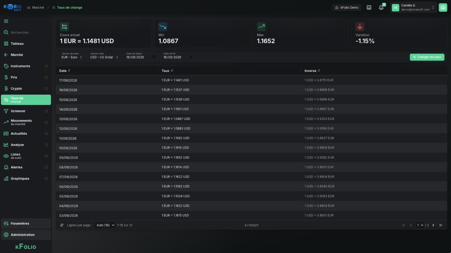Open the kFolio Demo portfolio selector
Screen dimensions: 451x253
pyautogui.click(x=347, y=8)
